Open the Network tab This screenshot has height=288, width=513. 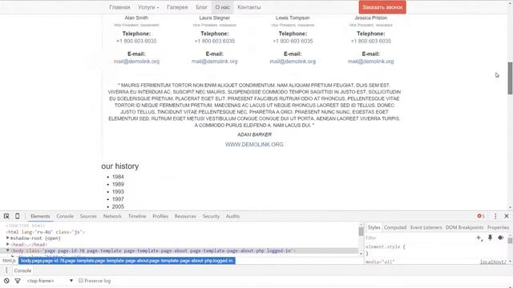pos(112,216)
